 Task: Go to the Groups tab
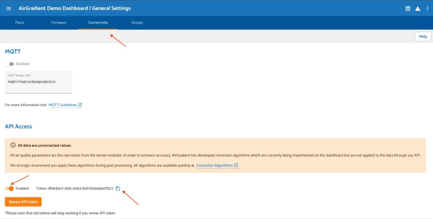[x=137, y=22]
